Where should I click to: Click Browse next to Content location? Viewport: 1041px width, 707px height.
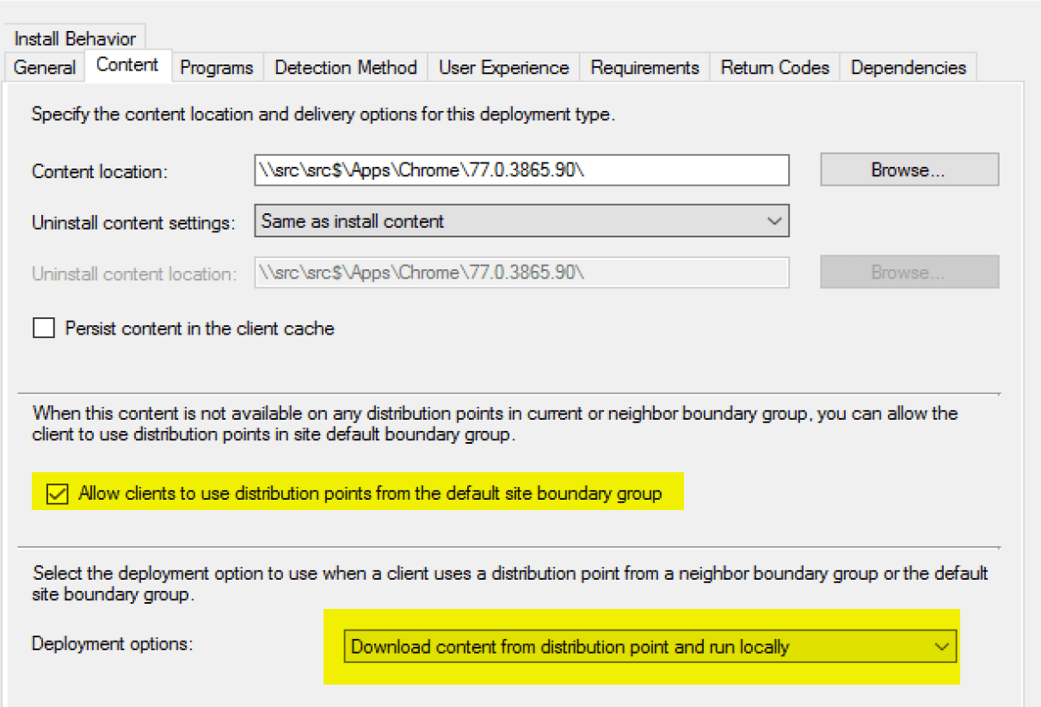point(909,170)
